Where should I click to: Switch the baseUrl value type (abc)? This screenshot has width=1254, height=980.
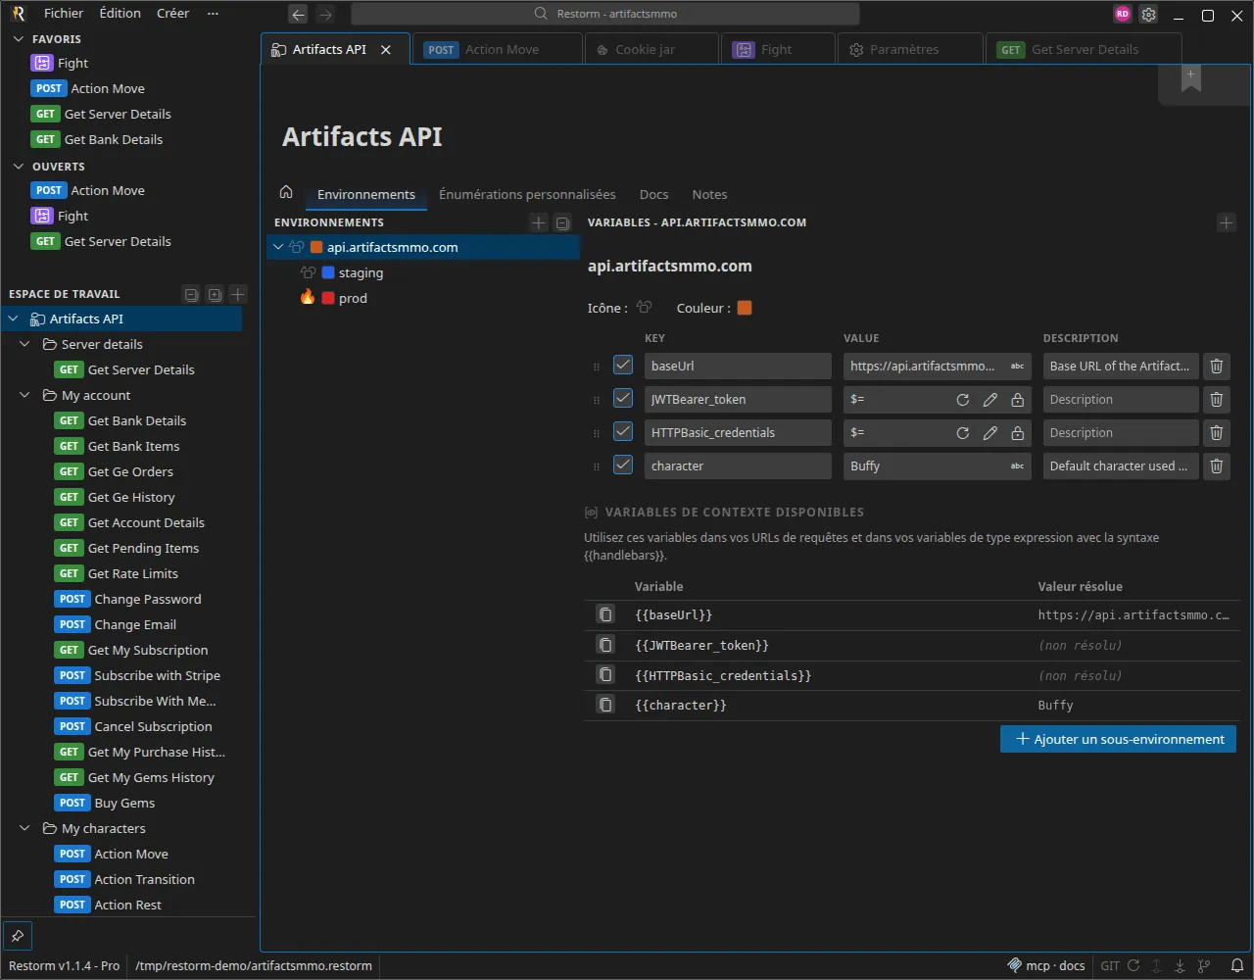click(x=1017, y=367)
